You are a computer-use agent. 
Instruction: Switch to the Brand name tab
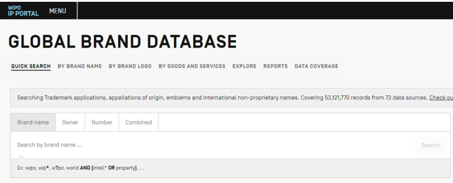33,122
